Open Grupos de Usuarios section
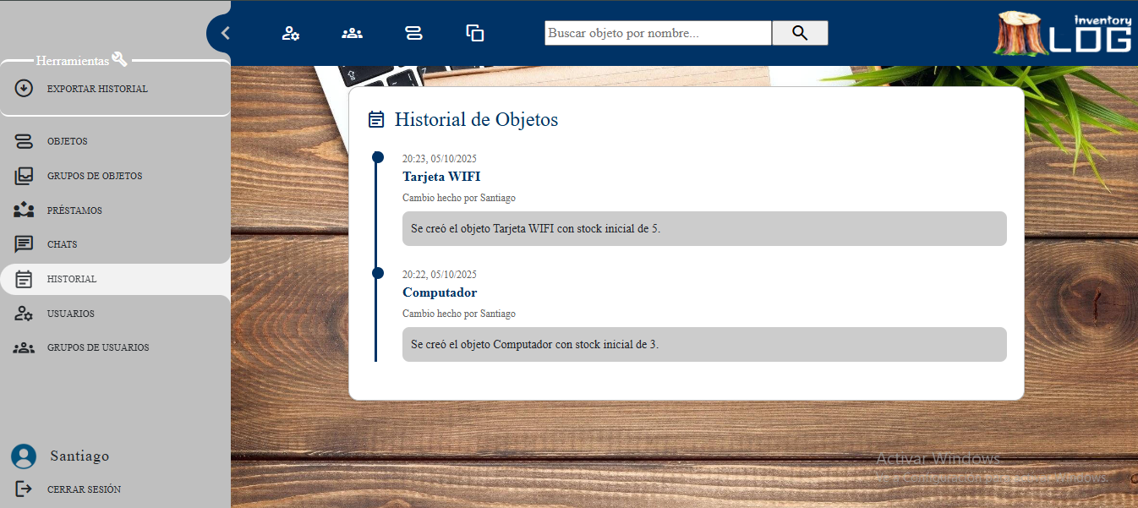Viewport: 1138px width, 508px height. [x=97, y=347]
